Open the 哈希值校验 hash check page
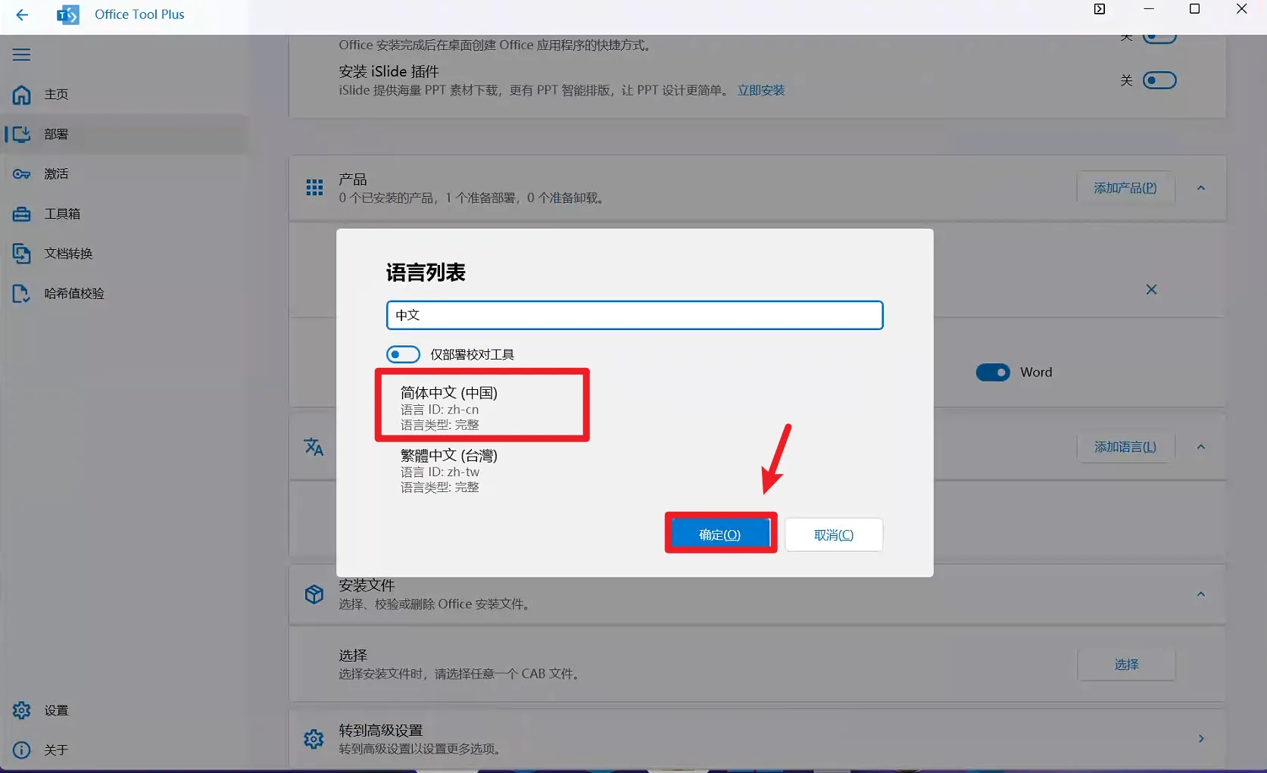 click(x=124, y=293)
